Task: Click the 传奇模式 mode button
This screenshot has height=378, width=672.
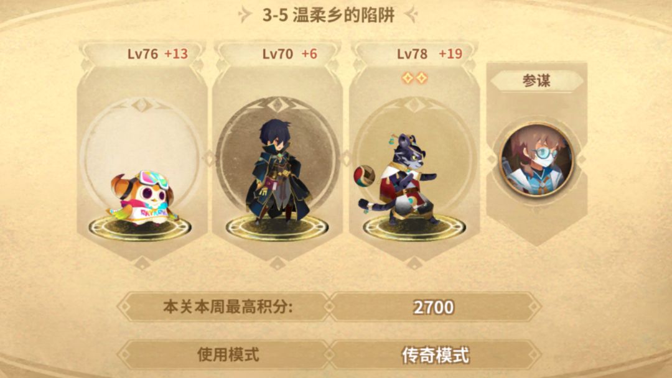Action: (x=434, y=355)
